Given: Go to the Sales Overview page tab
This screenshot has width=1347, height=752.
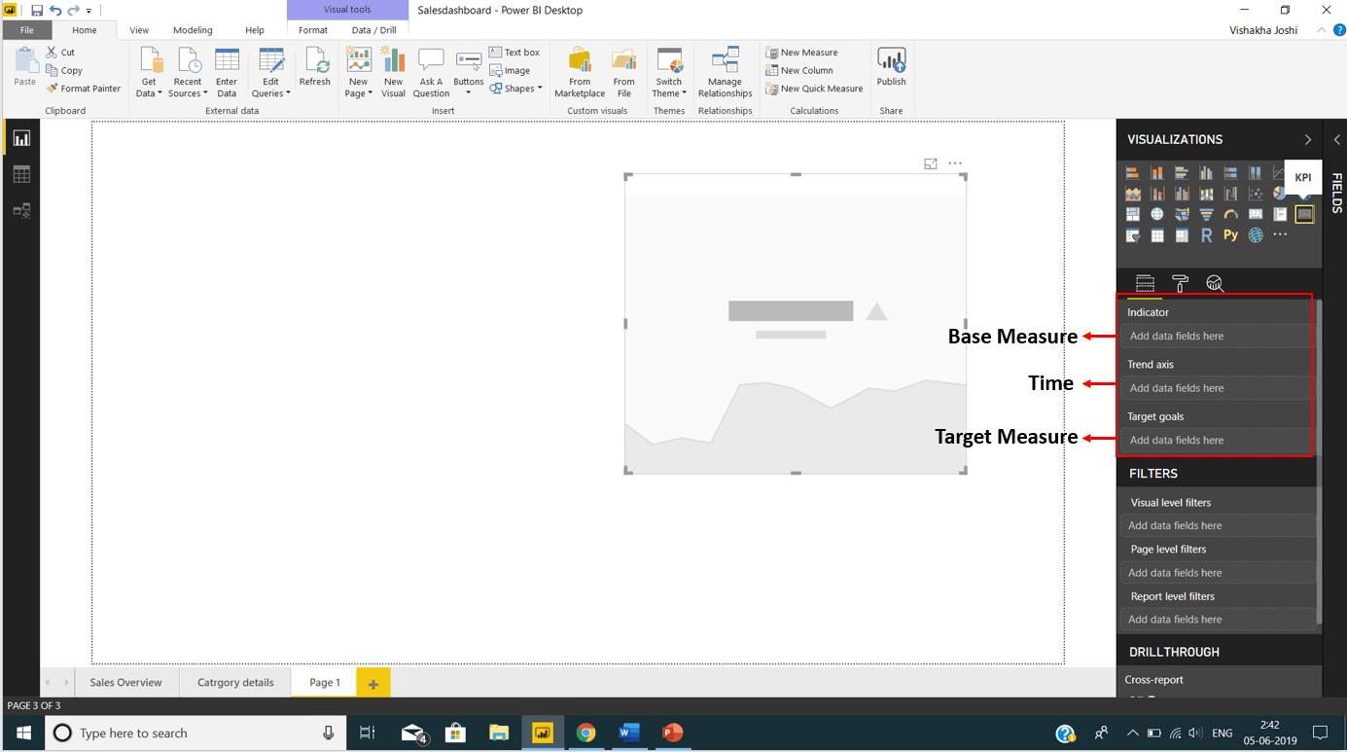Looking at the screenshot, I should click(x=125, y=682).
